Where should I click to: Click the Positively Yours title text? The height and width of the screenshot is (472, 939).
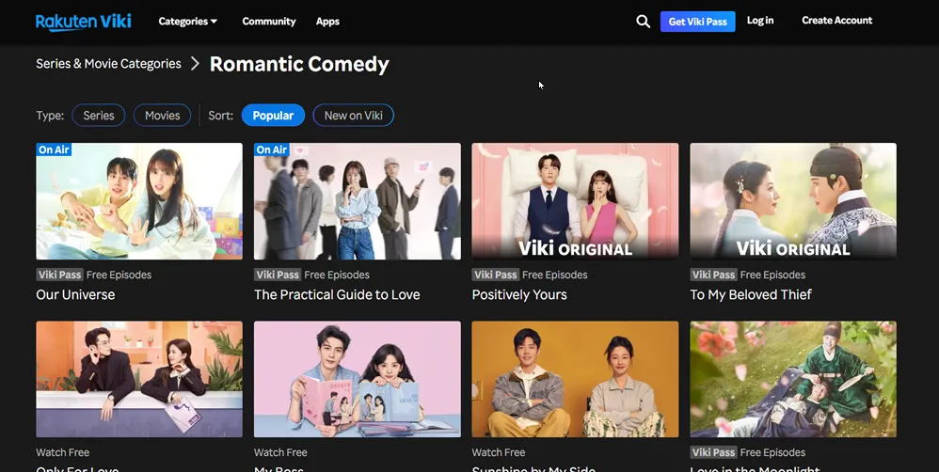[x=519, y=294]
